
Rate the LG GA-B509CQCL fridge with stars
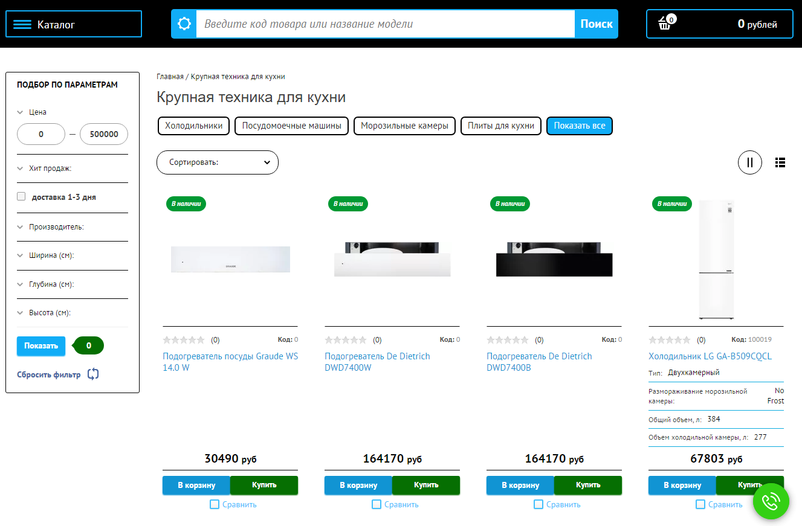(670, 340)
